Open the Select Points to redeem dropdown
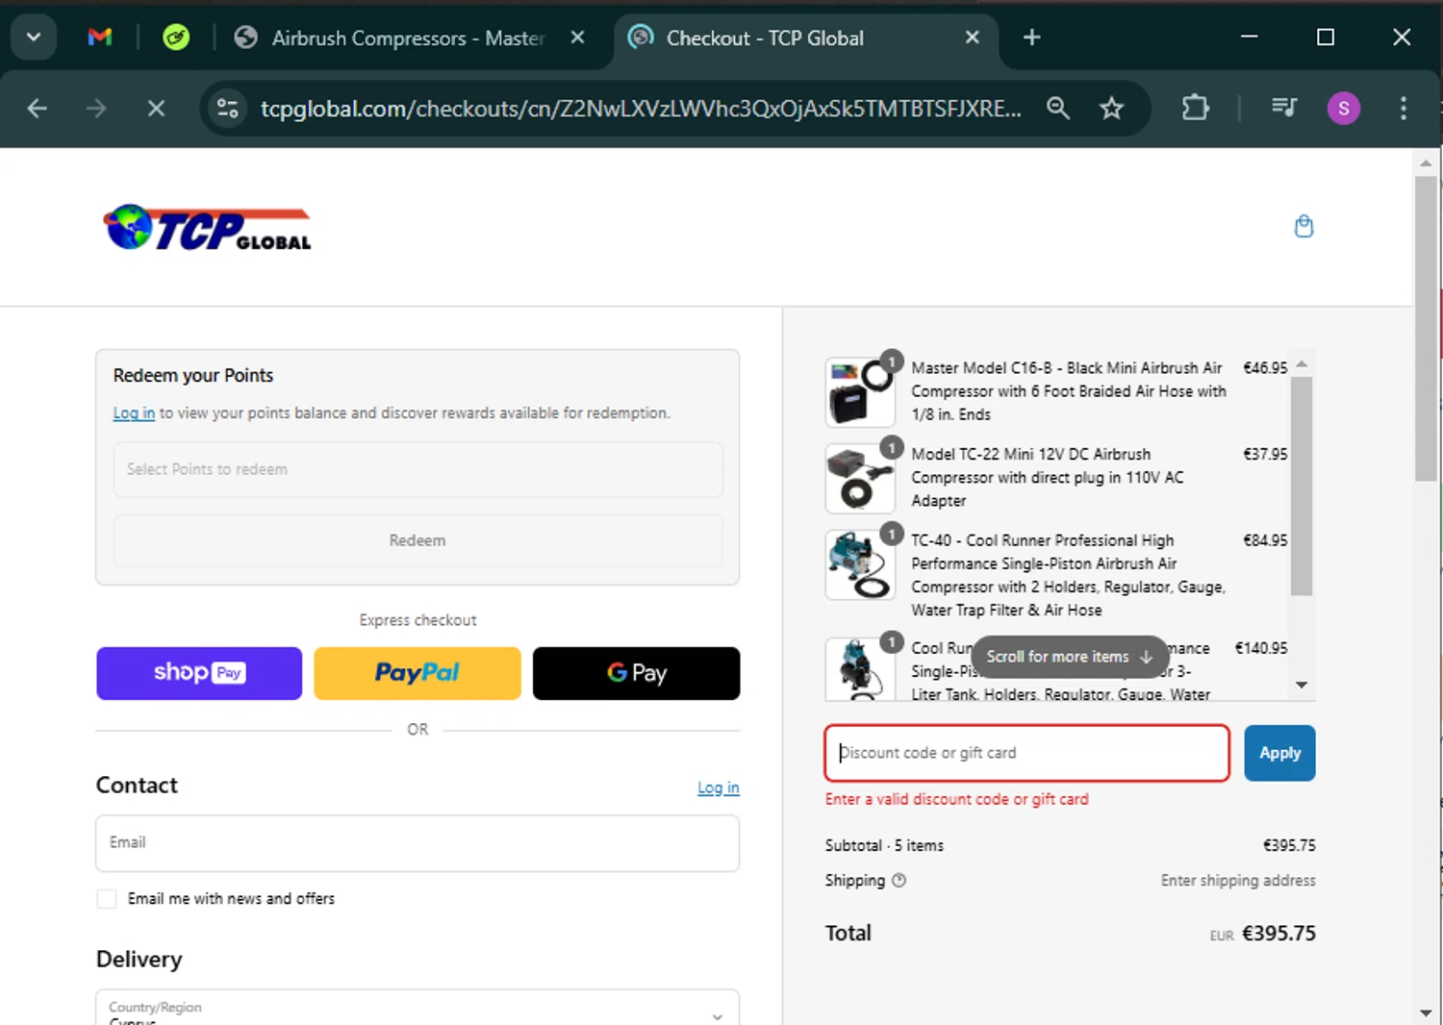1443x1025 pixels. click(418, 469)
